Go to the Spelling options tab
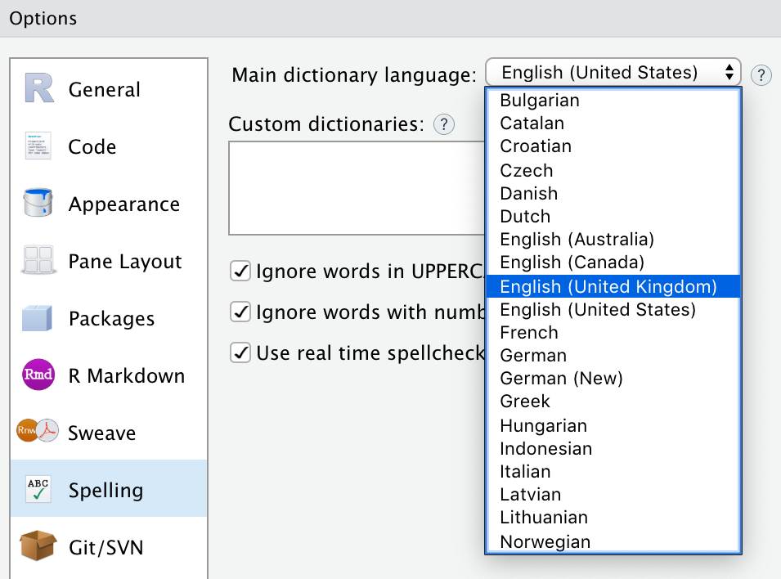The image size is (781, 579). coord(105,491)
